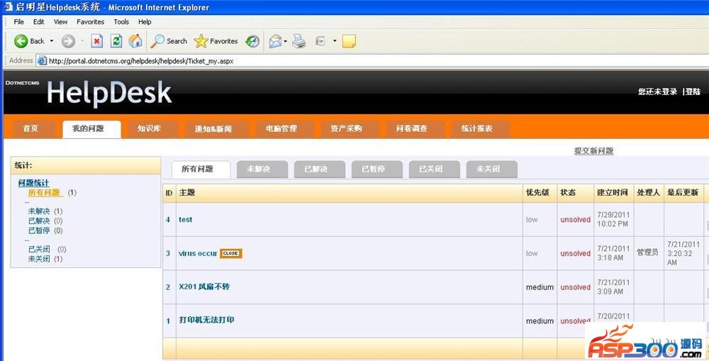Screen dimensions: 709x361
Task: Open the Tools menu
Action: (x=121, y=22)
